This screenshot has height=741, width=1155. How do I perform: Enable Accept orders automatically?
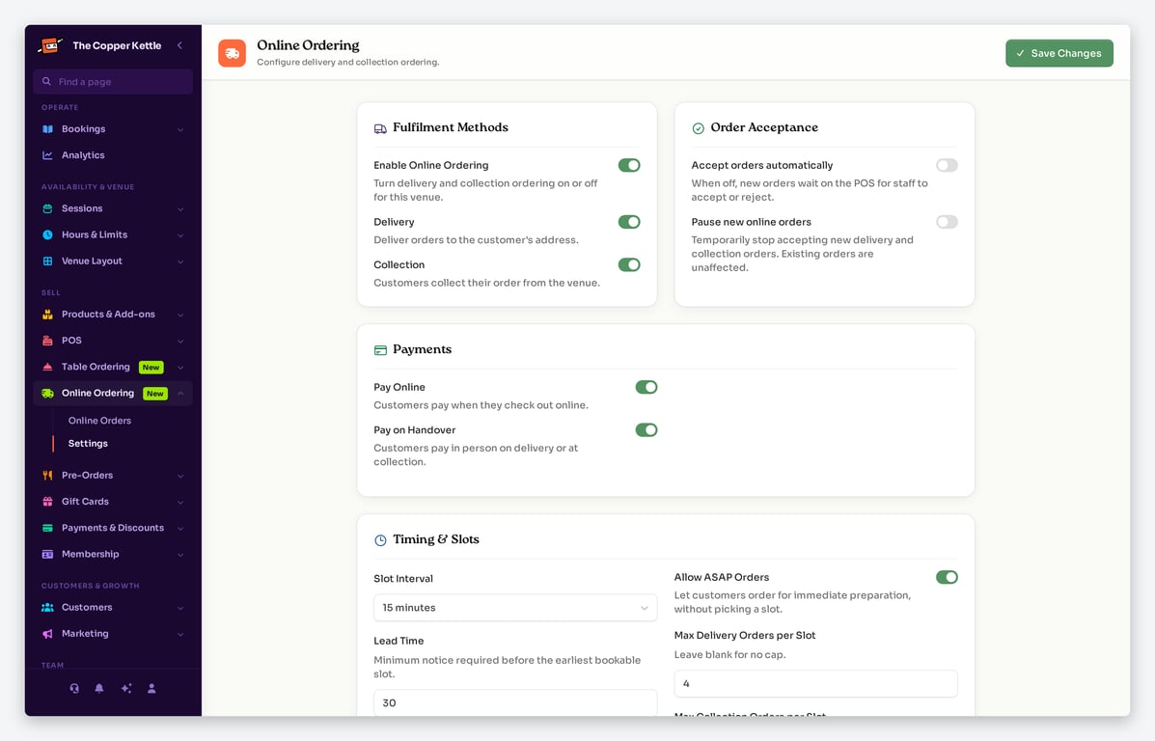point(947,165)
